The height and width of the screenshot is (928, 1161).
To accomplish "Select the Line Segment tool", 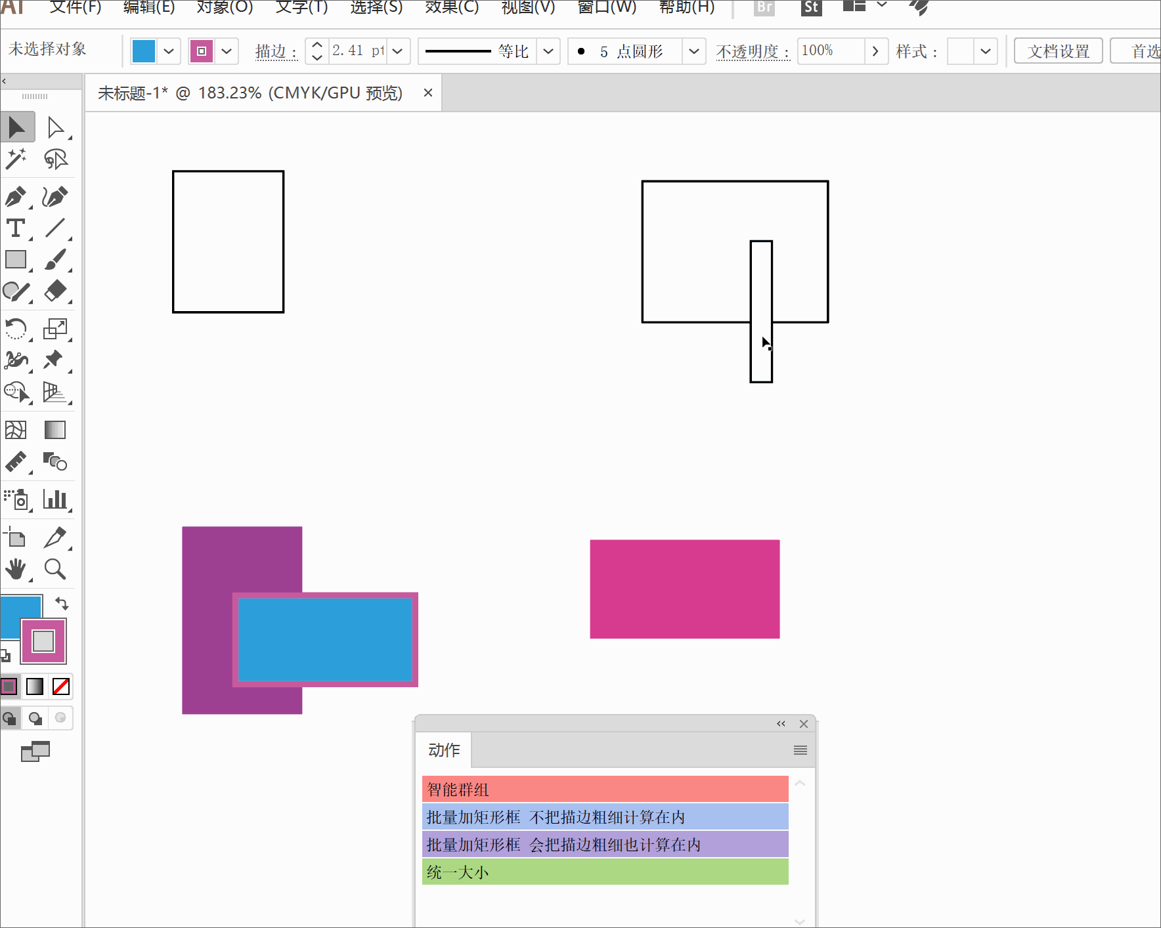I will (55, 228).
